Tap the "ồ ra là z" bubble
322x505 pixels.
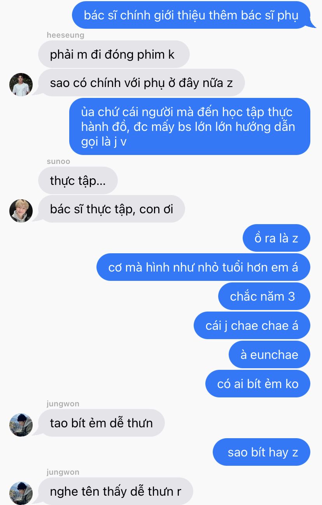(276, 238)
